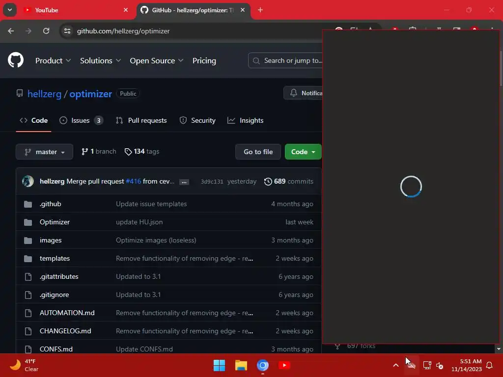View the 689 commits history

click(x=289, y=182)
